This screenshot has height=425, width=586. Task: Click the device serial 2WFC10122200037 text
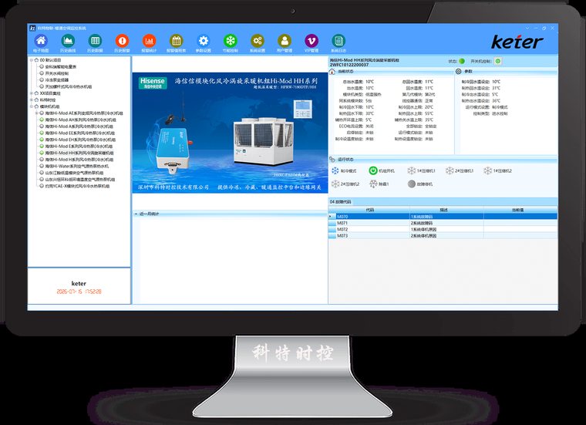click(x=349, y=65)
